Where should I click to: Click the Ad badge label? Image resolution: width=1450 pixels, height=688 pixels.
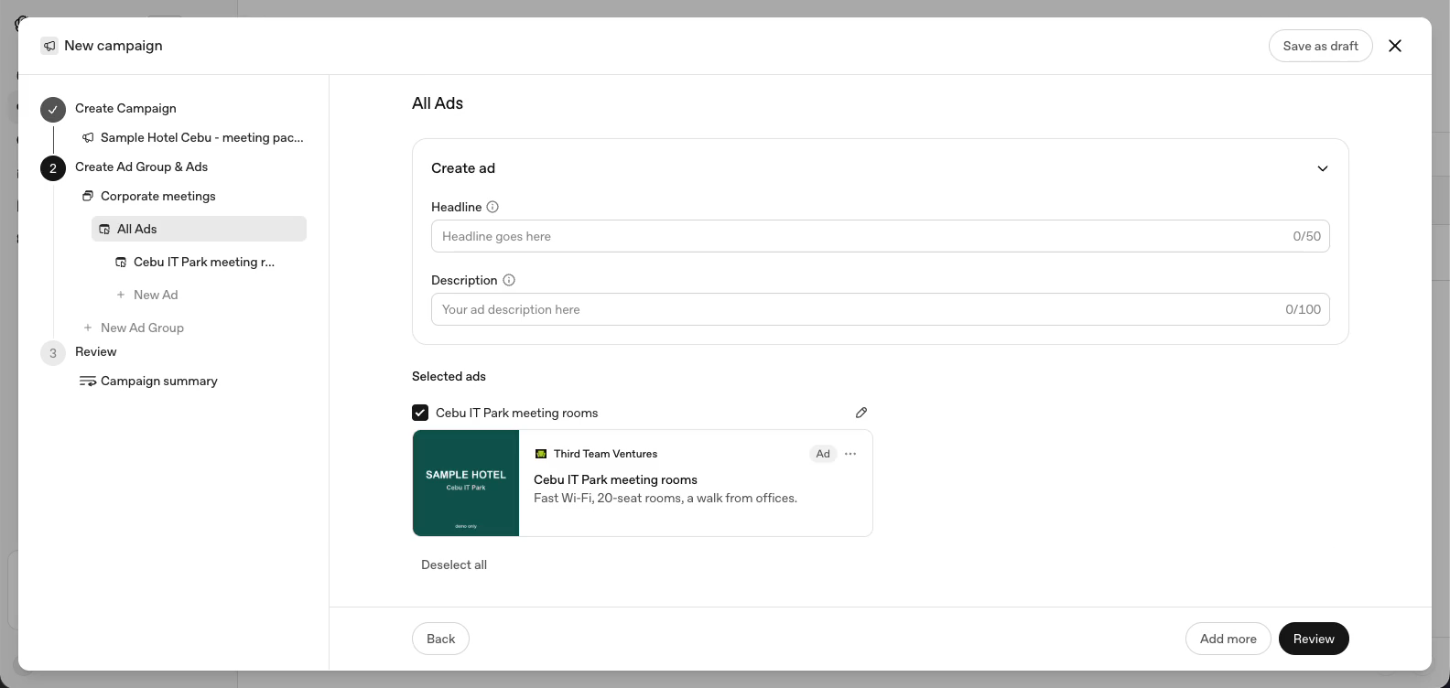823,454
